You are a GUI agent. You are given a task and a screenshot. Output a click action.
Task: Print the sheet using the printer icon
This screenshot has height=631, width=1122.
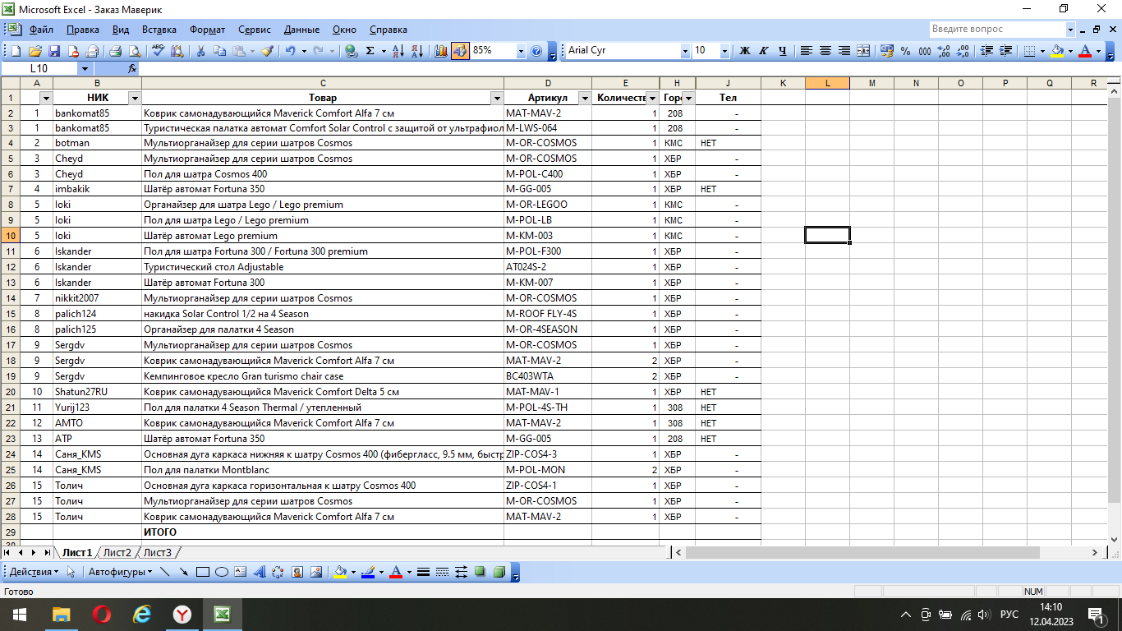coord(116,51)
